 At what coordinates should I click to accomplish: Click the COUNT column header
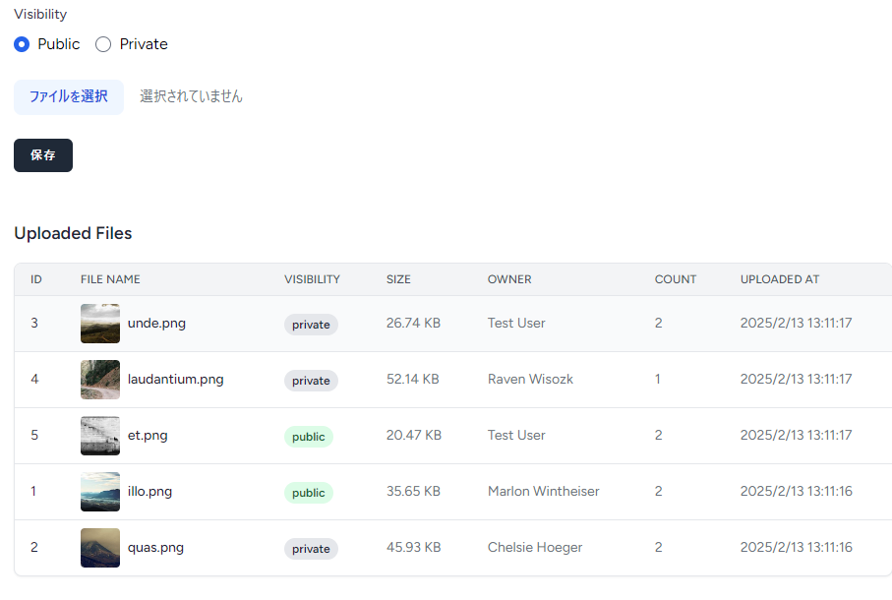point(676,279)
